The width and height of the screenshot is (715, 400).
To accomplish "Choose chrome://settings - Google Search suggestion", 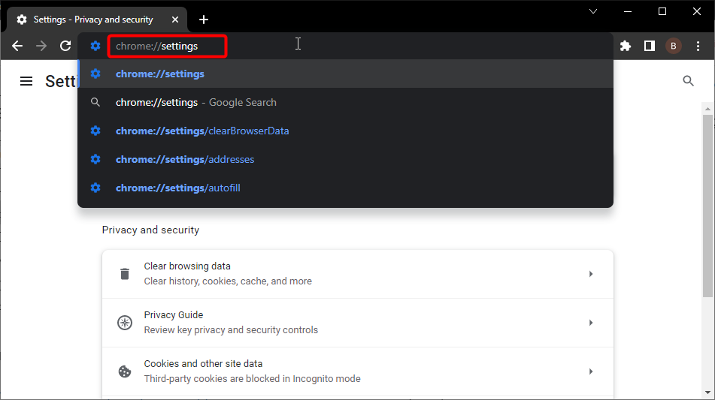I will [x=346, y=102].
